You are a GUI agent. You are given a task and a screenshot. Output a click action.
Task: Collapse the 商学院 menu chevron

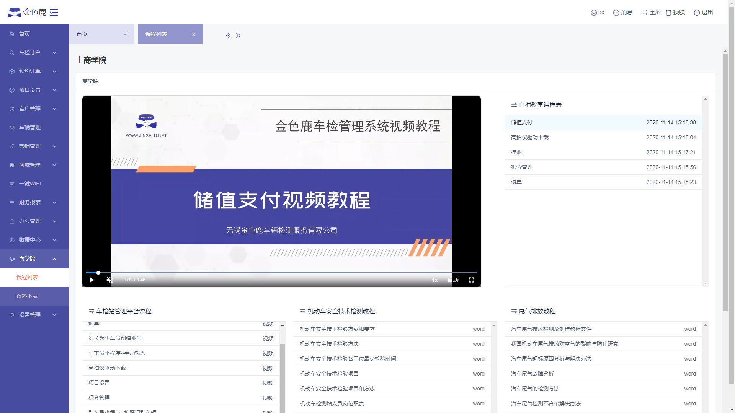click(54, 259)
